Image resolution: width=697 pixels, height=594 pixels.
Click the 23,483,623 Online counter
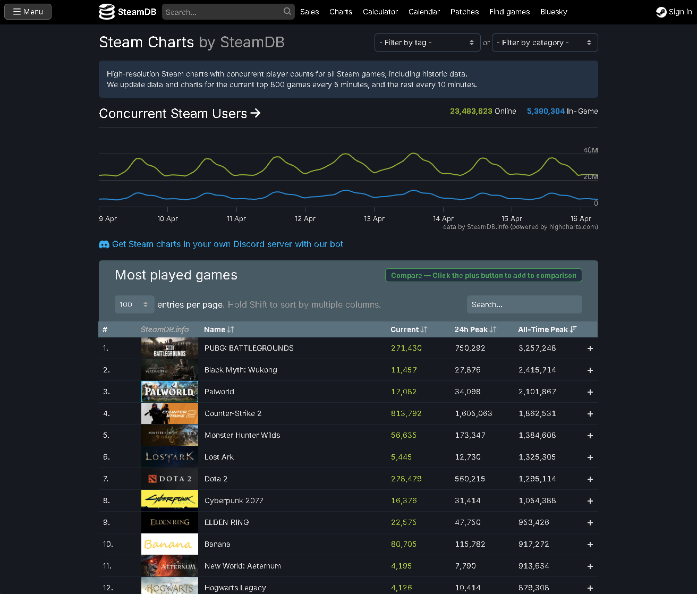471,111
